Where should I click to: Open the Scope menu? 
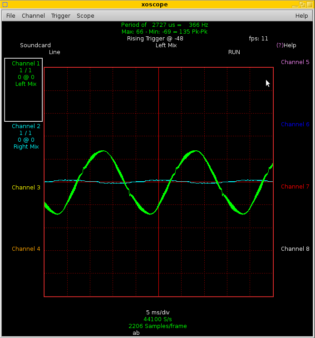(85, 16)
